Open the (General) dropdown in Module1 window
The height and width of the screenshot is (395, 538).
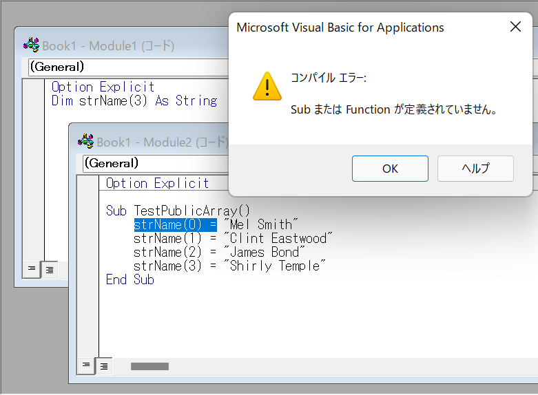pyautogui.click(x=129, y=67)
